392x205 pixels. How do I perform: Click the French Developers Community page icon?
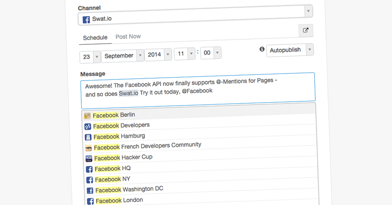[x=89, y=148]
